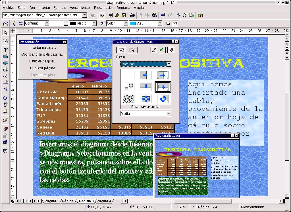Toggle the Effects tab in Transición panel
The image size is (291, 212).
(x=122, y=50)
